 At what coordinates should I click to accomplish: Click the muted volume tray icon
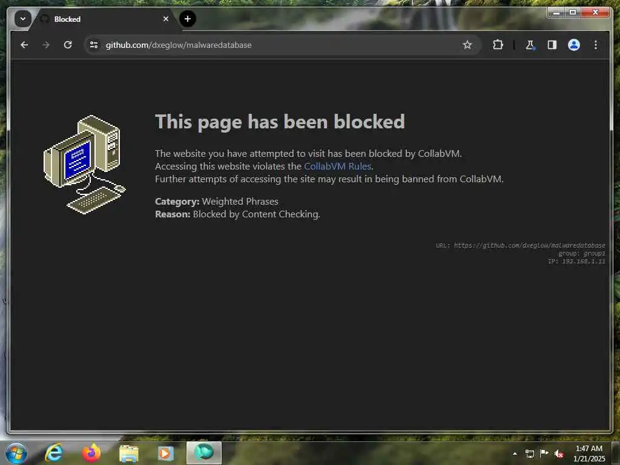click(559, 453)
